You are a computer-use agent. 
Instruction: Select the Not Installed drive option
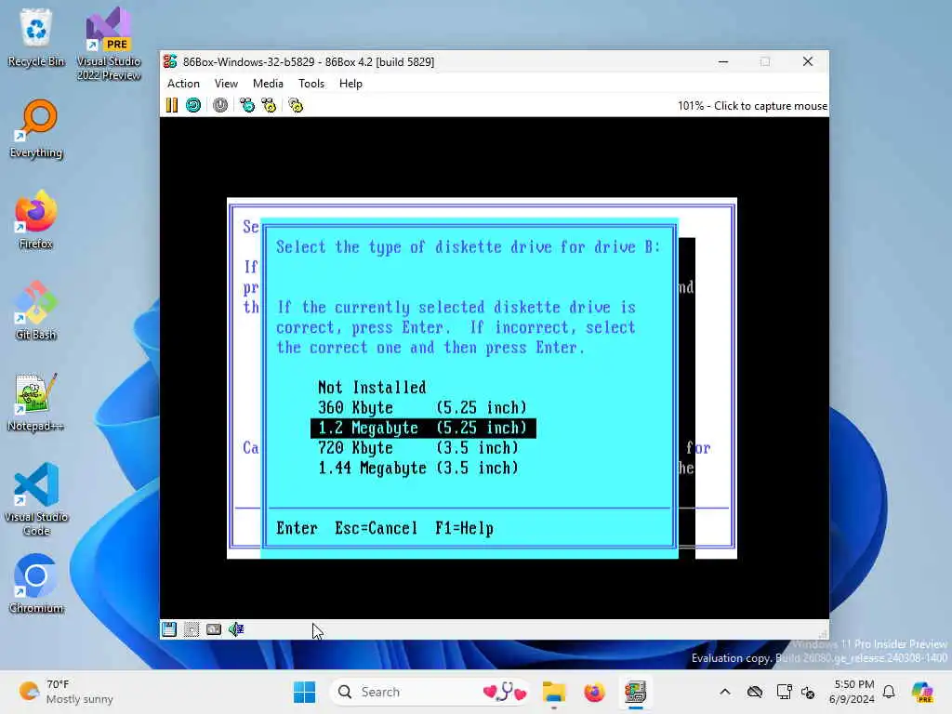[x=372, y=388]
